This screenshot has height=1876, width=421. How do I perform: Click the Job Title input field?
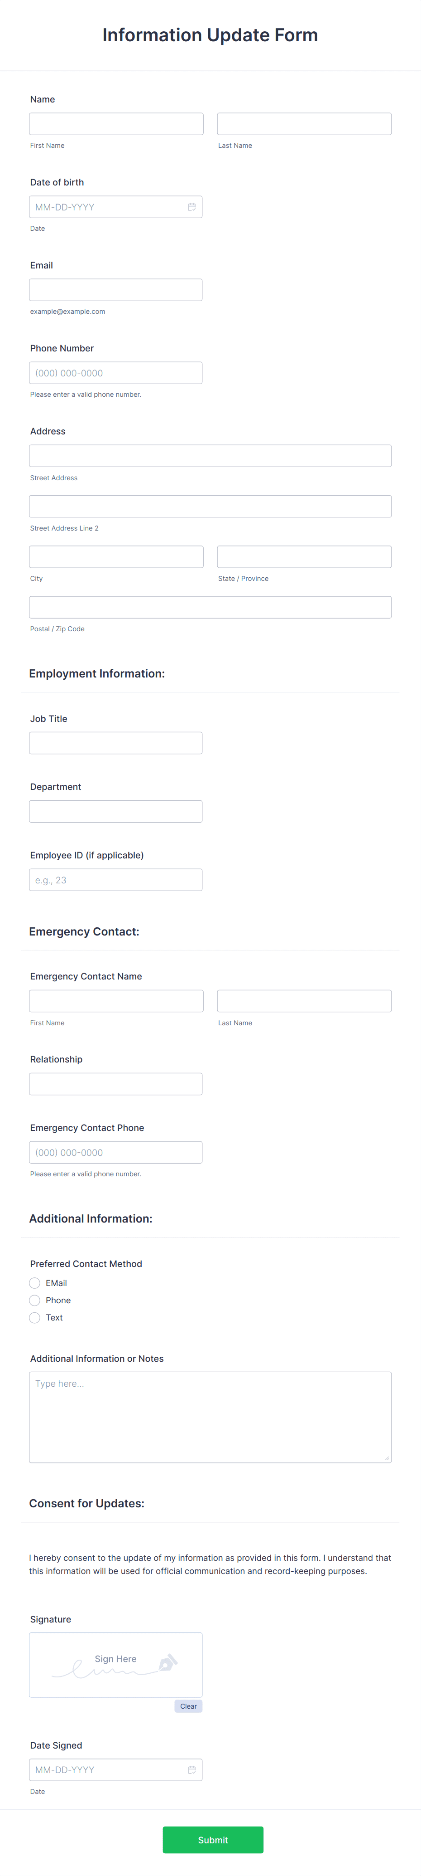pyautogui.click(x=115, y=742)
